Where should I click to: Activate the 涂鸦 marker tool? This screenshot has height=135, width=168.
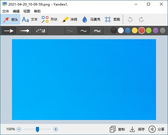[69, 20]
